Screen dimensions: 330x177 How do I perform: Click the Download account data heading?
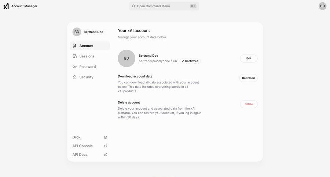pos(135,76)
